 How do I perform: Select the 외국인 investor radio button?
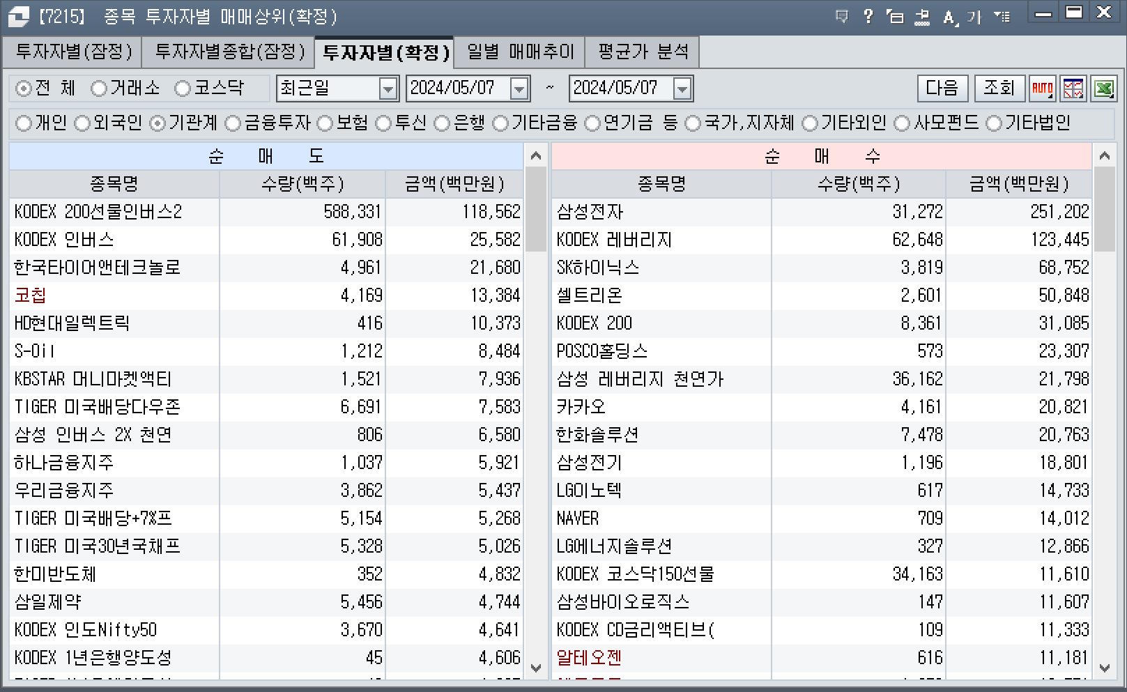[82, 123]
